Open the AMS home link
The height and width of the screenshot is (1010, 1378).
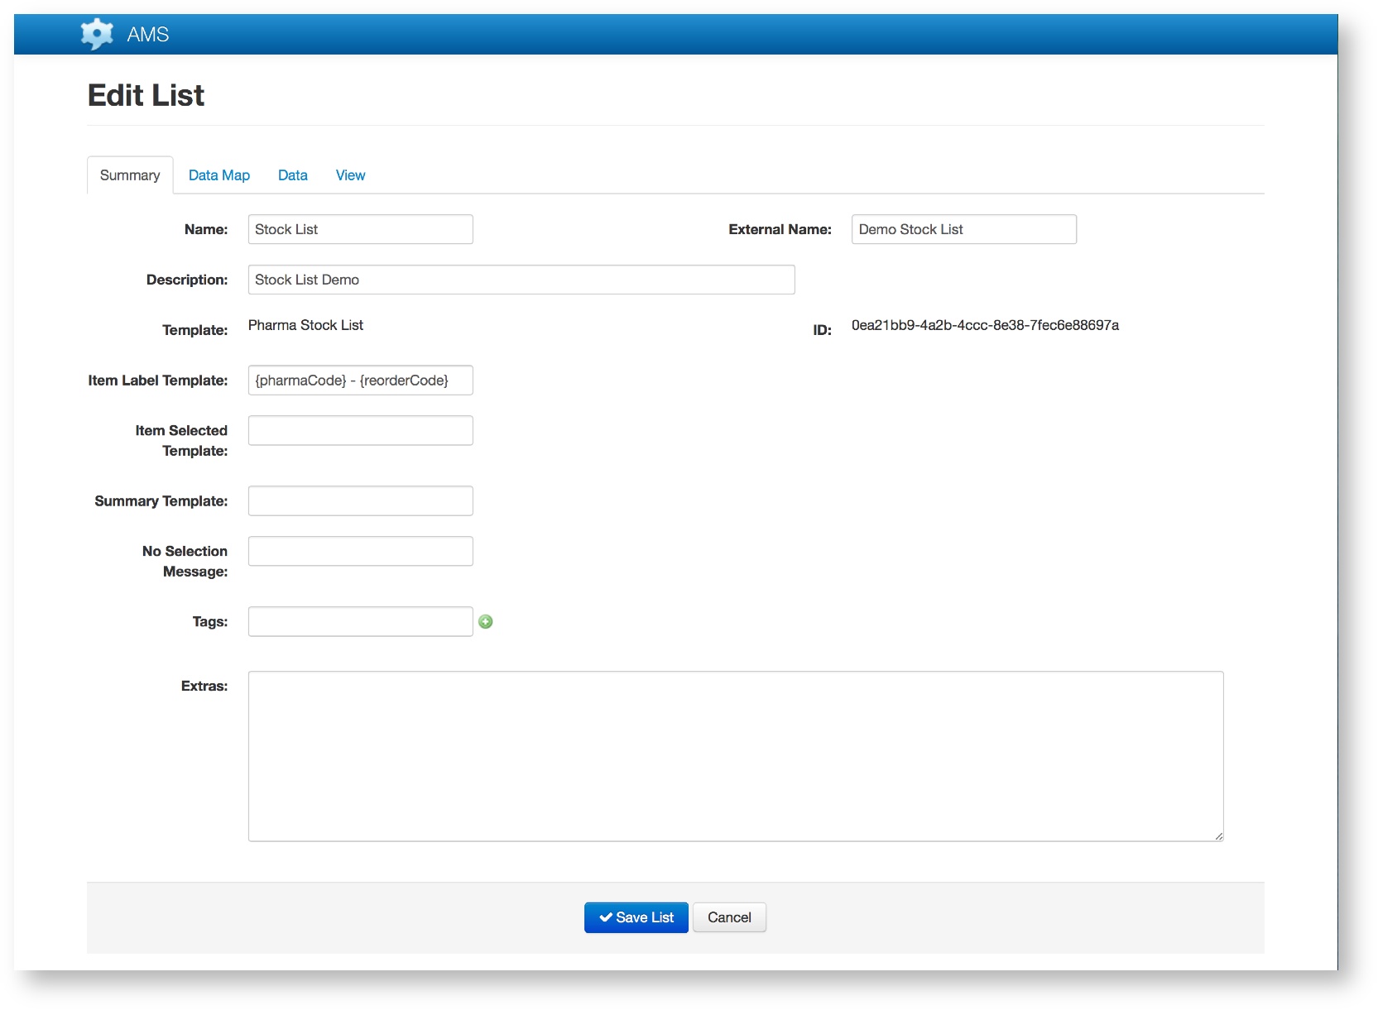point(147,35)
